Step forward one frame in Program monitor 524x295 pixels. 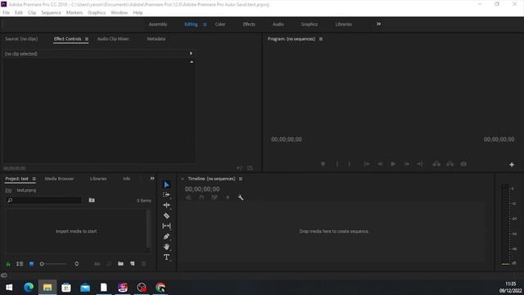pos(407,164)
